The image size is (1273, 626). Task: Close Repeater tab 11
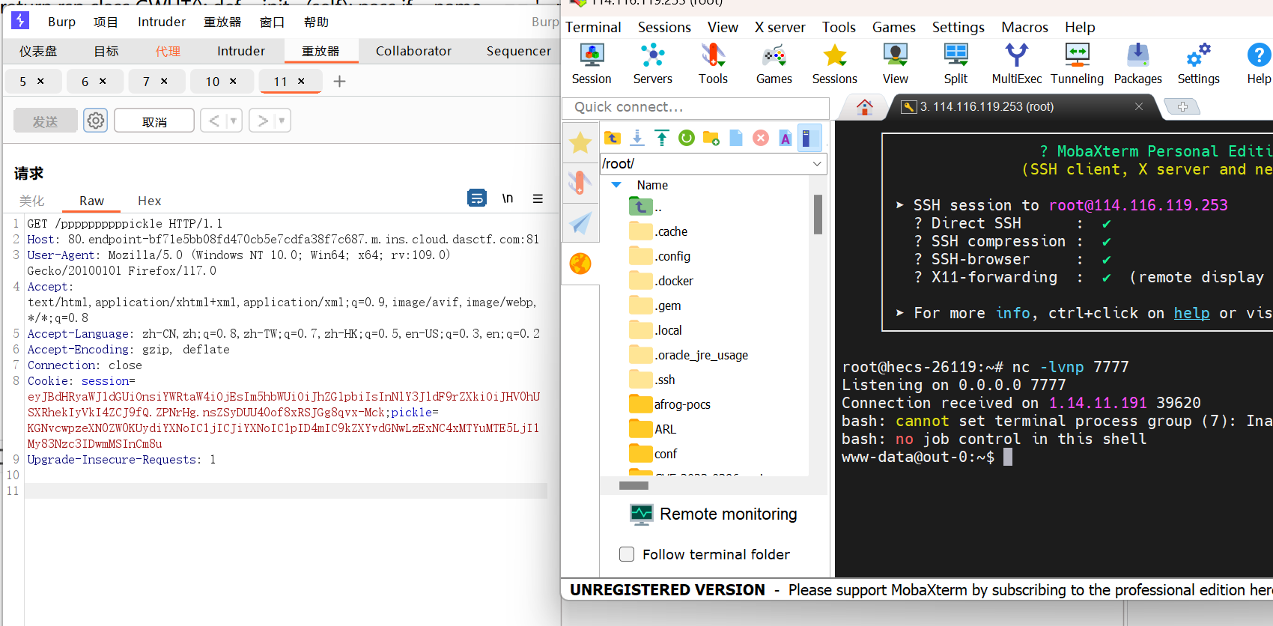[x=301, y=81]
